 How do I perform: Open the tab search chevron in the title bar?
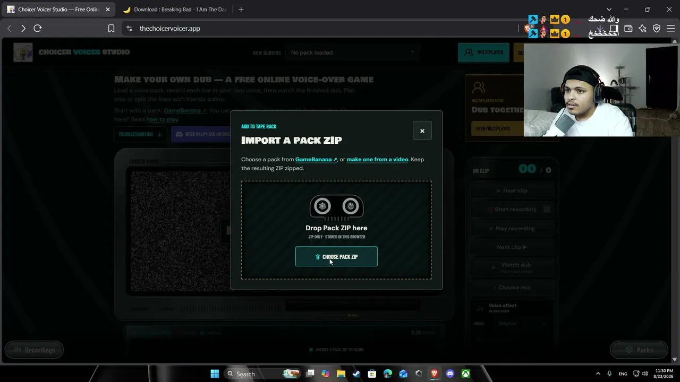[609, 10]
